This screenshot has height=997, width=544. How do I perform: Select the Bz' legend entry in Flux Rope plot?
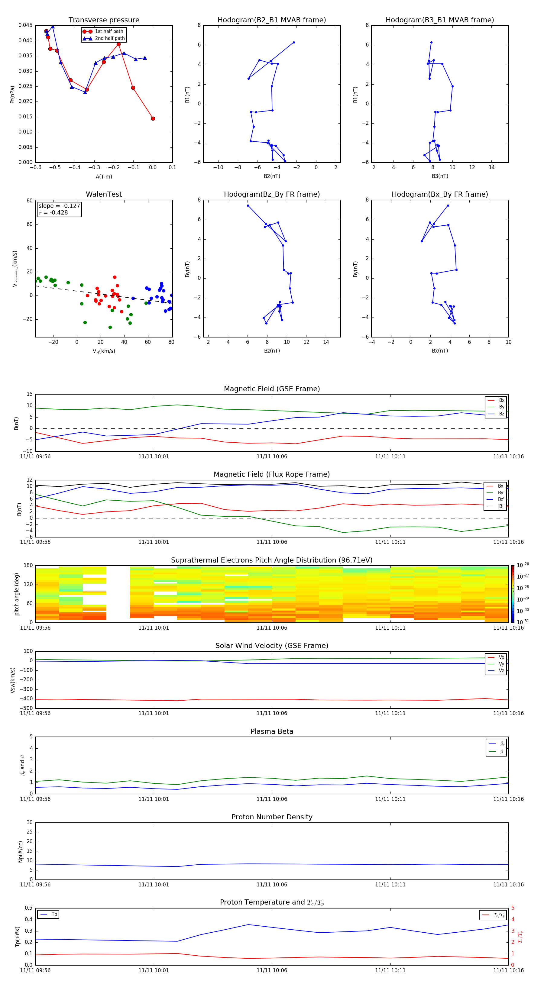tap(496, 499)
